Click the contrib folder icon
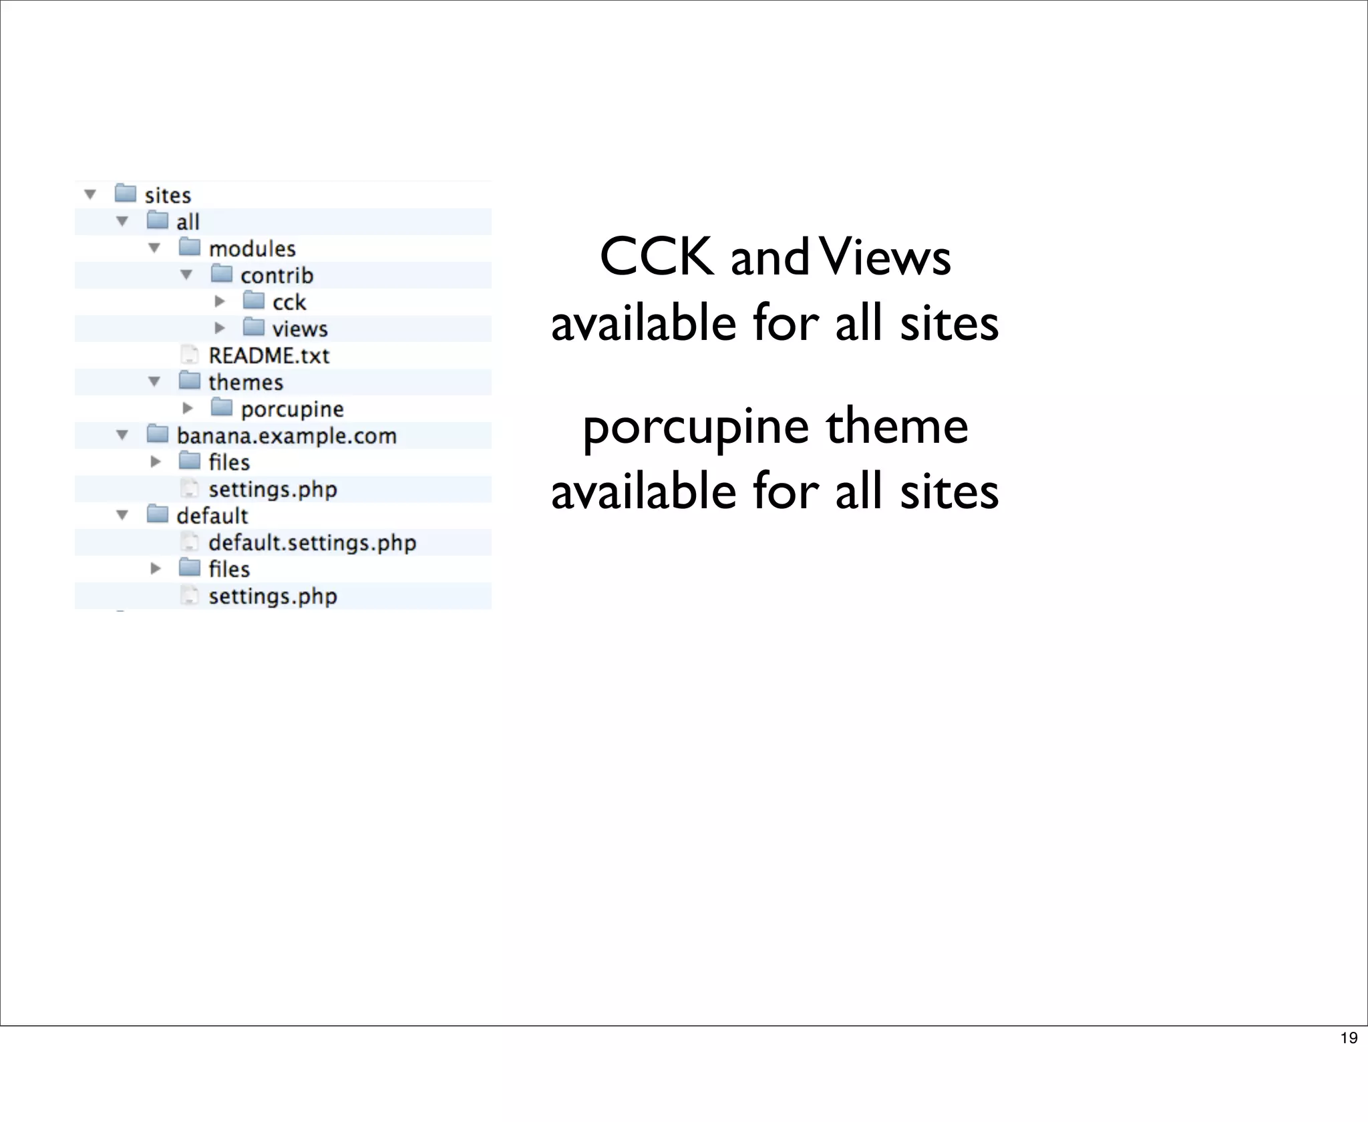Screen dimensions: 1368x1122 click(x=222, y=274)
